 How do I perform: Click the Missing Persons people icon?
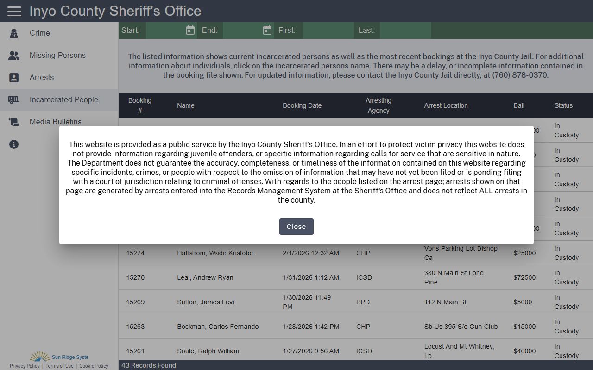14,55
